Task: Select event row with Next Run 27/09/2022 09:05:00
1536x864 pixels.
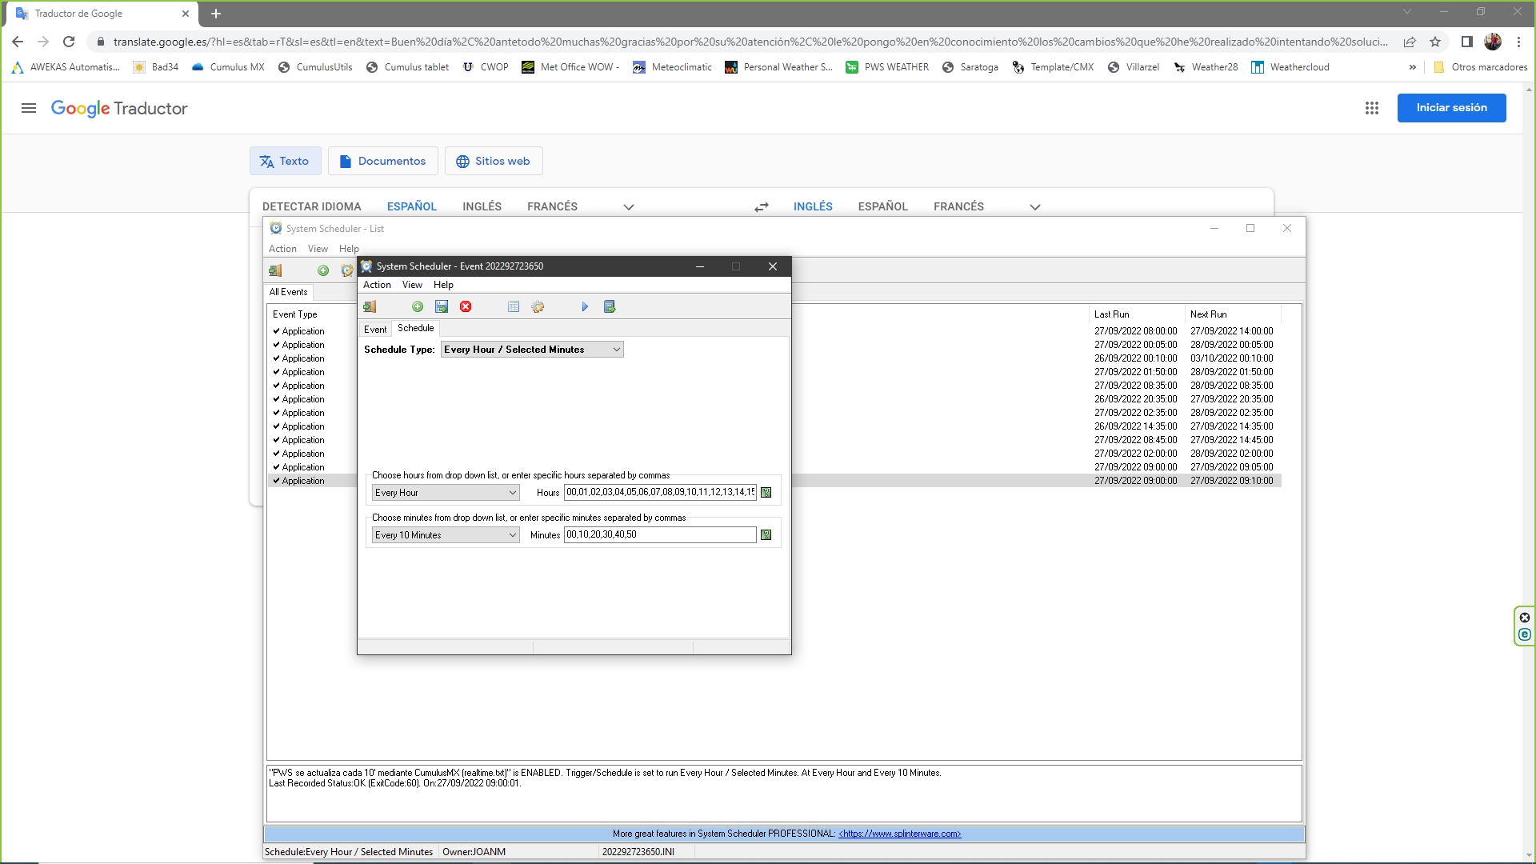Action: pos(774,467)
